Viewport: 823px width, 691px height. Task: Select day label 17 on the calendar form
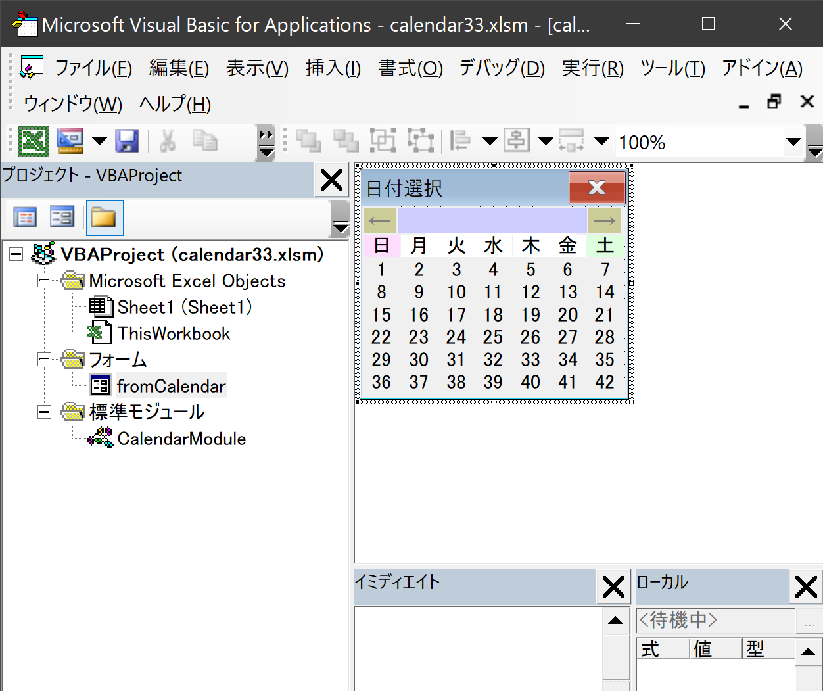click(456, 315)
